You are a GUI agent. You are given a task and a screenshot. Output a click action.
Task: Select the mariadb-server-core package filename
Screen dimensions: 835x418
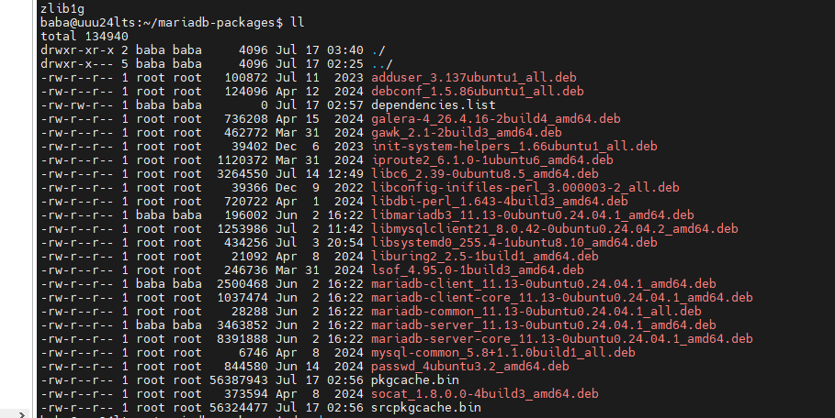coord(561,338)
